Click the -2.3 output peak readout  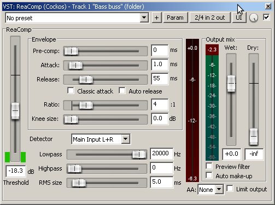coord(212,50)
